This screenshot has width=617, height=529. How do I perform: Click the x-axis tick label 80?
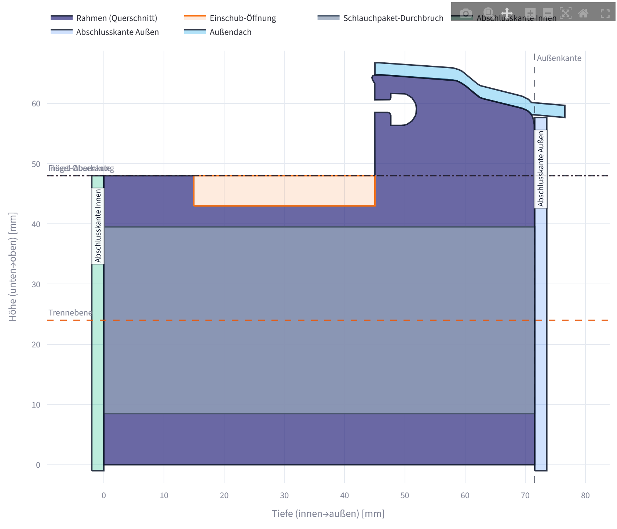coord(585,496)
